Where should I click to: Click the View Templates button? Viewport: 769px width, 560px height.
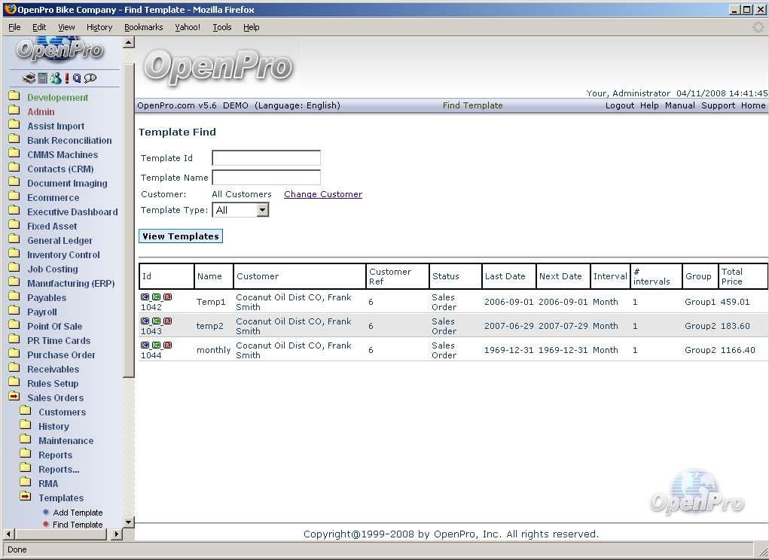pyautogui.click(x=181, y=236)
